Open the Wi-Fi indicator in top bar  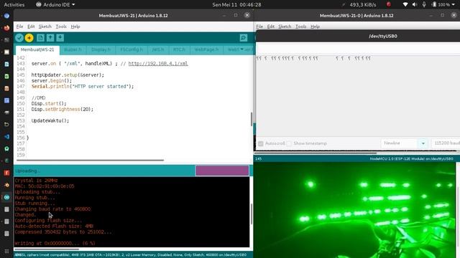tap(405, 4)
